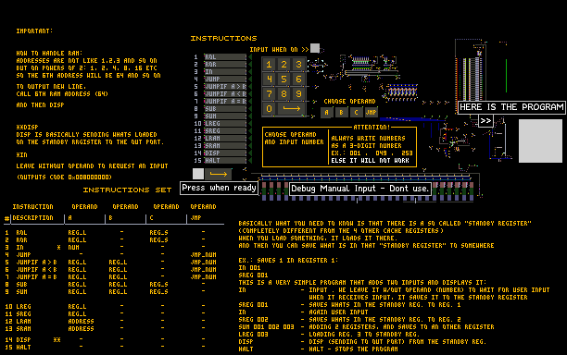567x355 pixels.
Task: Click the ATTENTION! heading in the notice box
Action: pyautogui.click(x=372, y=128)
